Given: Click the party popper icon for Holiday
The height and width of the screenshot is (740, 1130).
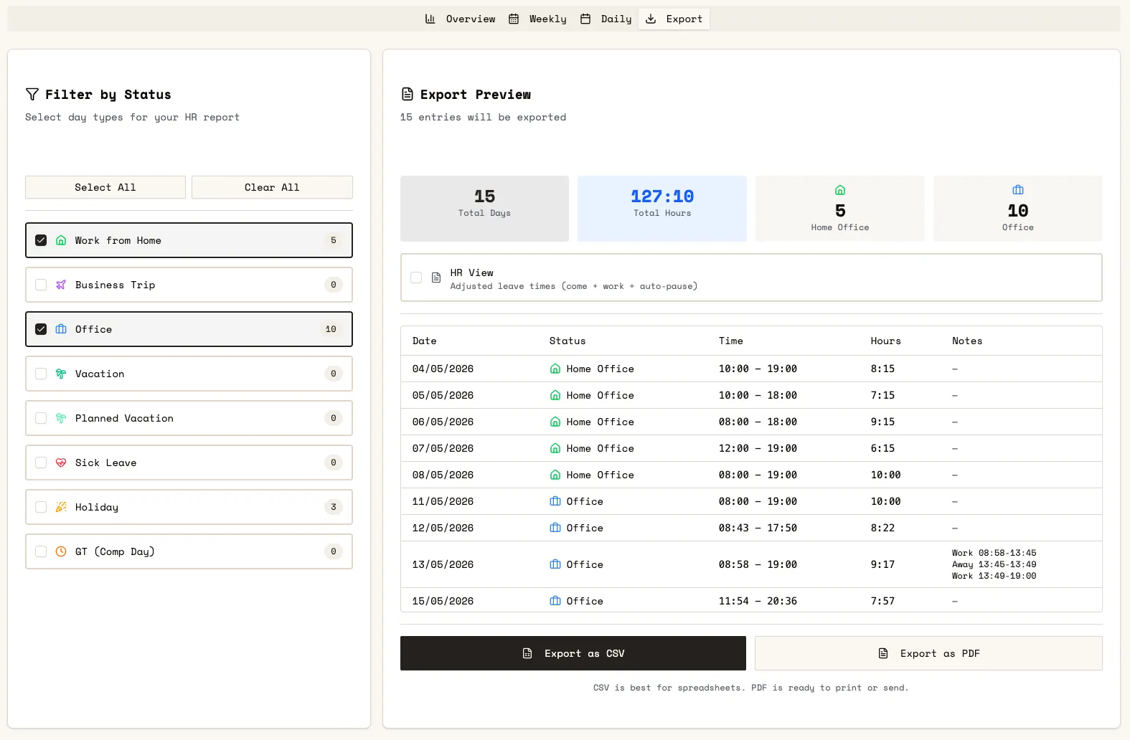Looking at the screenshot, I should (x=61, y=507).
